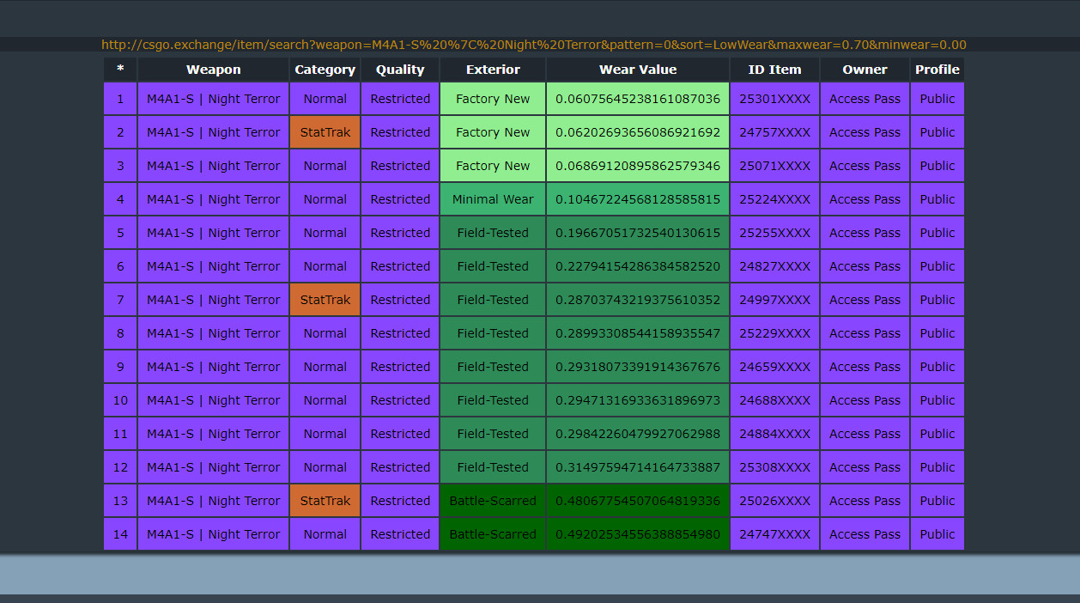Viewport: 1080px width, 603px height.
Task: Click item ID 24659XXXX
Action: (x=774, y=367)
